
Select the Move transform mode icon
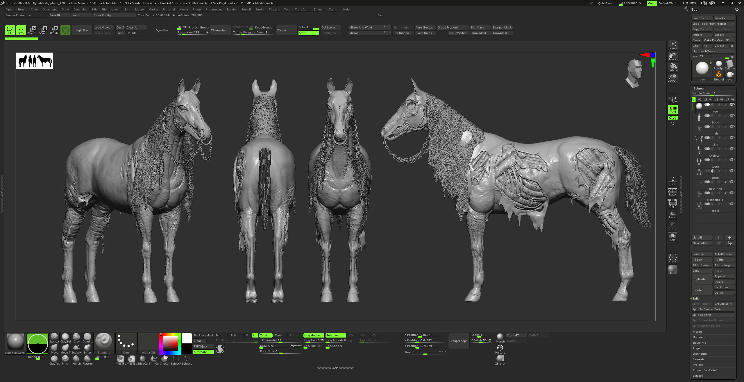pos(32,30)
